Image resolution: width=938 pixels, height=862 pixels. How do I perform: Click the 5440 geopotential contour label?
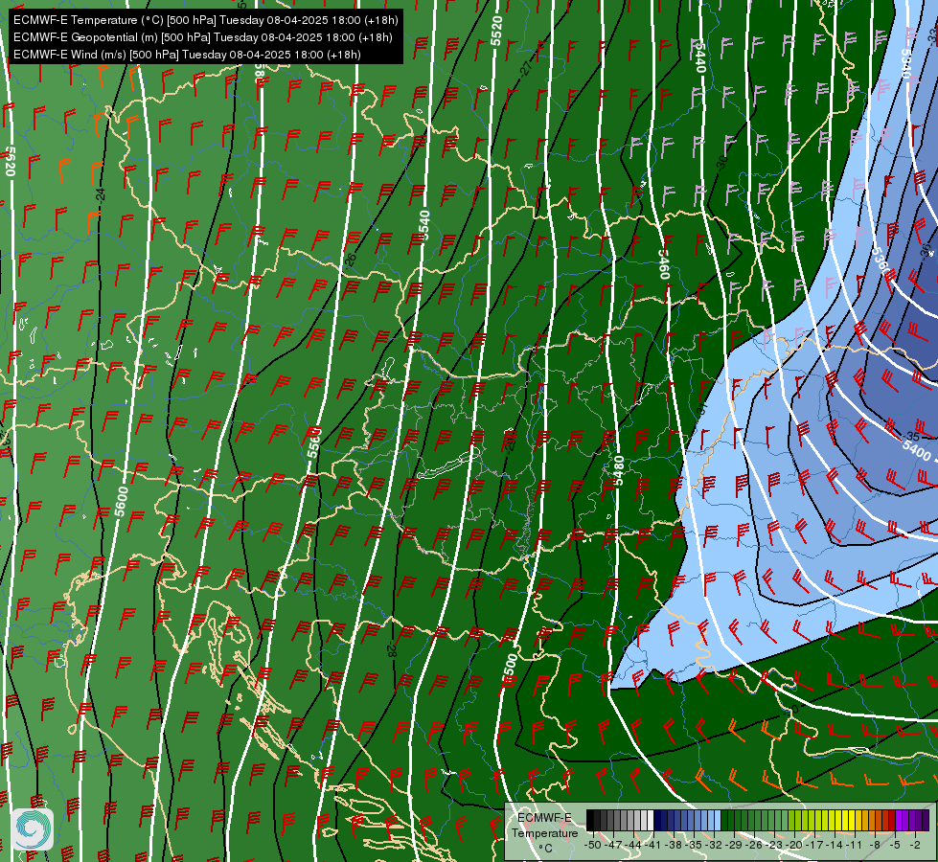[x=698, y=58]
